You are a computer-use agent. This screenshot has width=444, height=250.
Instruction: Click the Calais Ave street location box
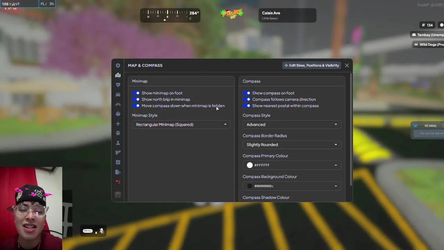(x=288, y=16)
